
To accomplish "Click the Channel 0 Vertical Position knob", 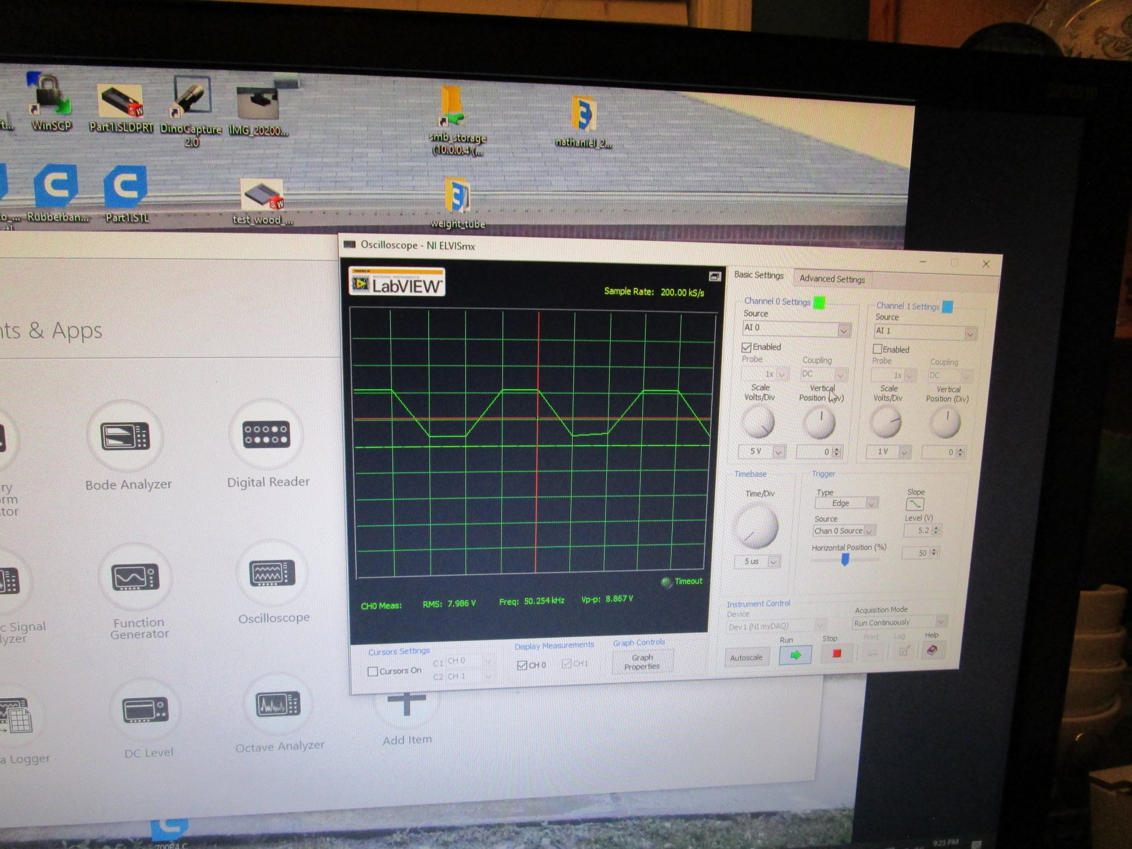I will [x=819, y=423].
